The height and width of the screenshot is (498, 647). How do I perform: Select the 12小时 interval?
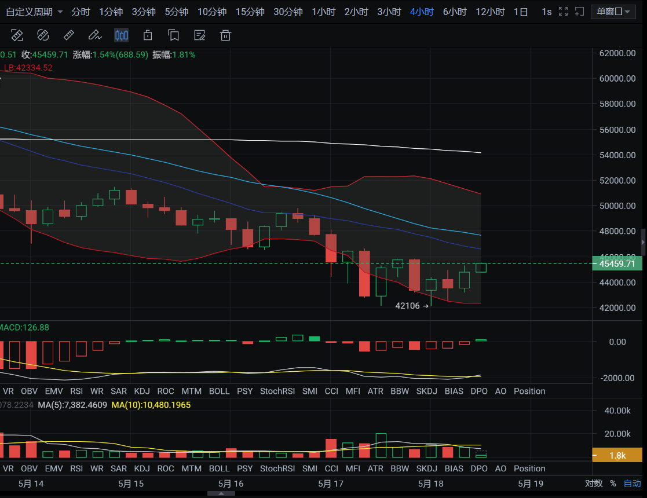pyautogui.click(x=490, y=12)
